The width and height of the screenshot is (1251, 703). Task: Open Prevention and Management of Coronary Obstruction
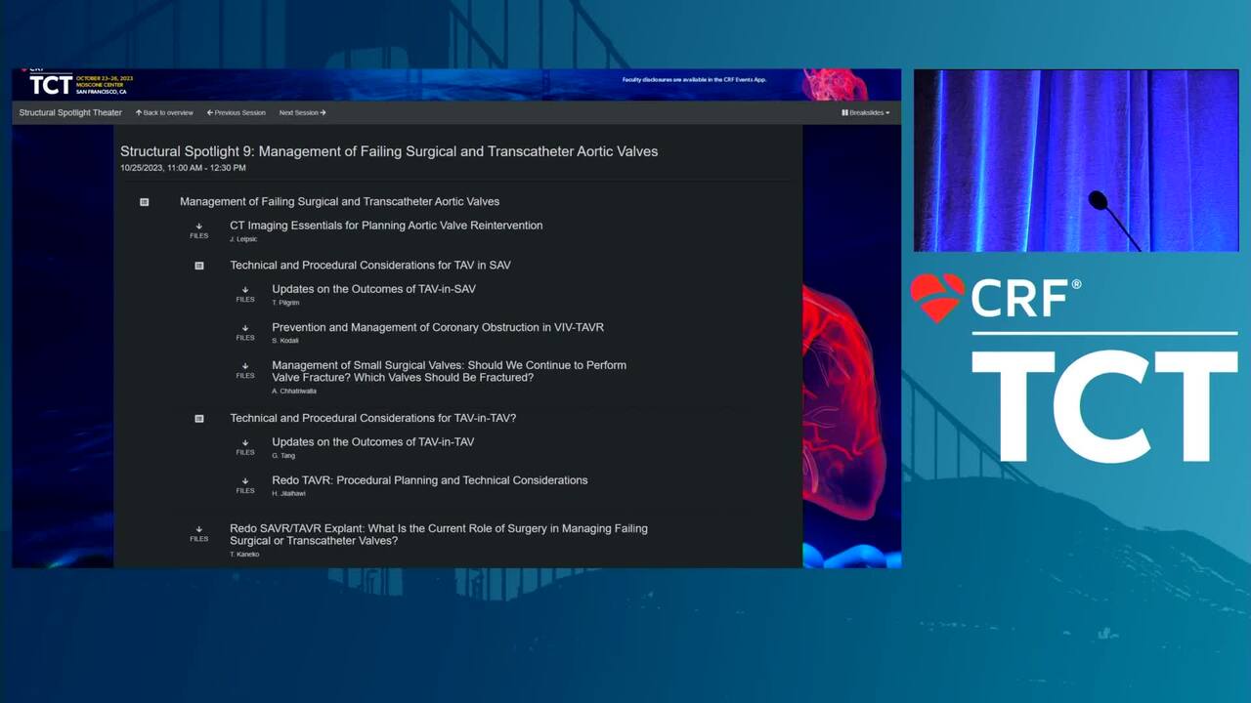tap(438, 327)
